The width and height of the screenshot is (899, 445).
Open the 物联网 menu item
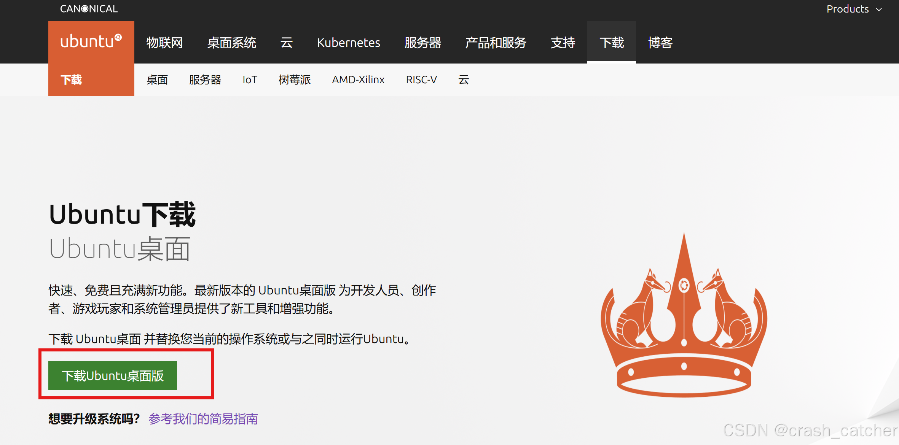164,42
